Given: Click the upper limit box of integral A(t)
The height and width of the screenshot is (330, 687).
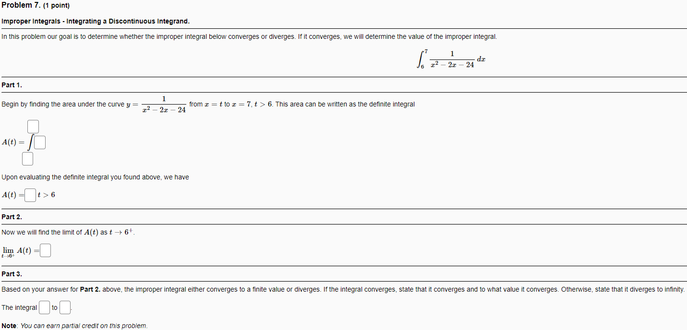Looking at the screenshot, I should 32,126.
